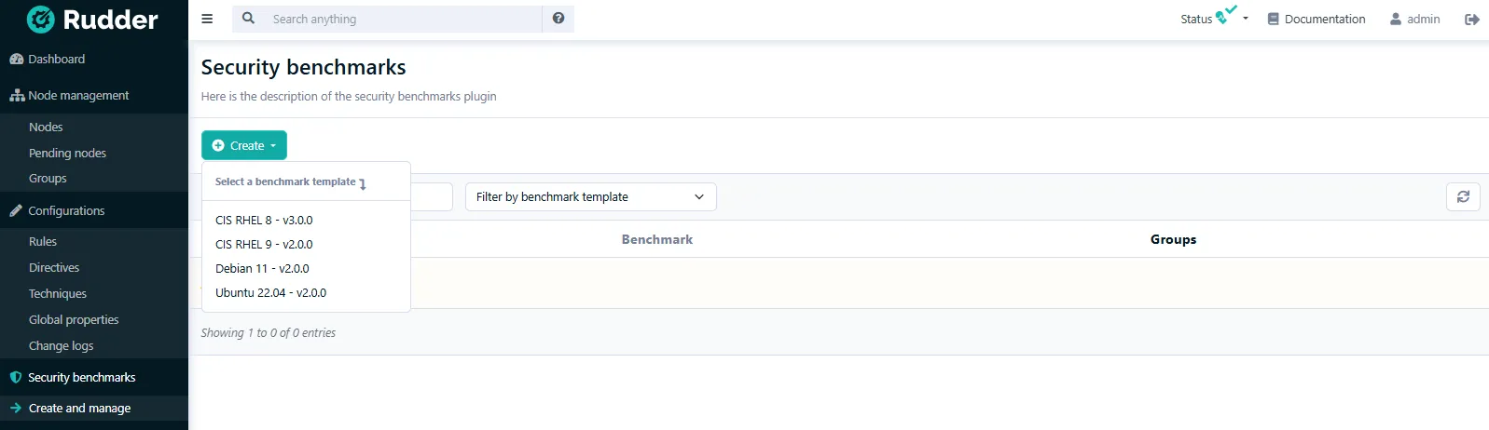Select Debian 11 - v2.0.0 template
The width and height of the screenshot is (1489, 430).
(262, 269)
